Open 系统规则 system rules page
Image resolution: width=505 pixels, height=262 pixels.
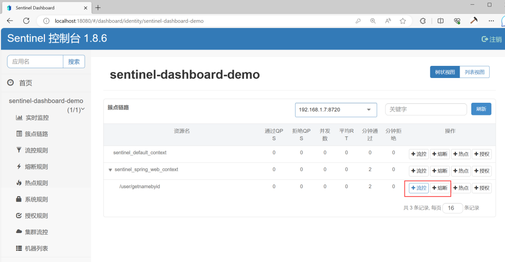(x=32, y=199)
